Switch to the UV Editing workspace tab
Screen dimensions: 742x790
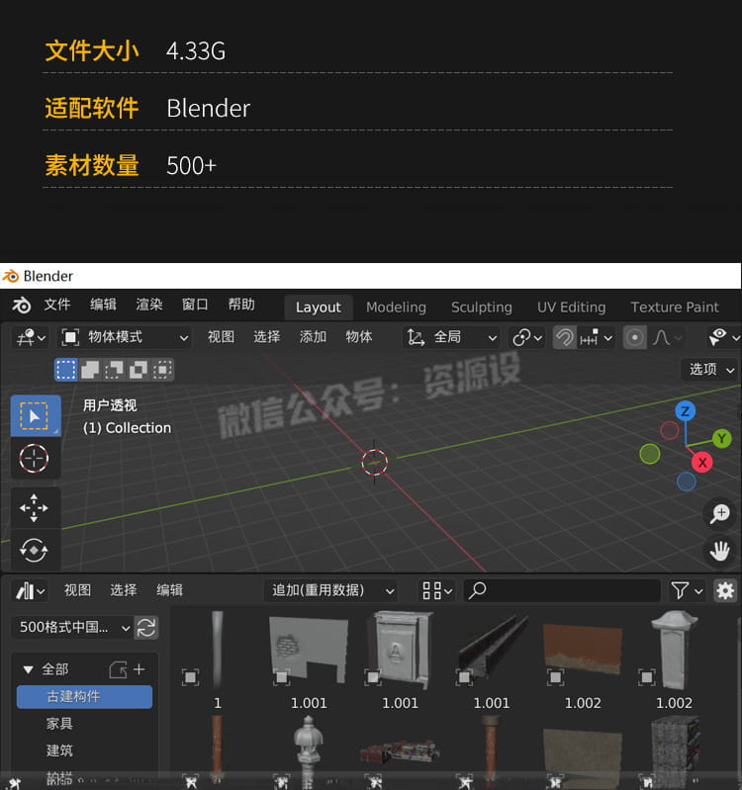pos(571,307)
